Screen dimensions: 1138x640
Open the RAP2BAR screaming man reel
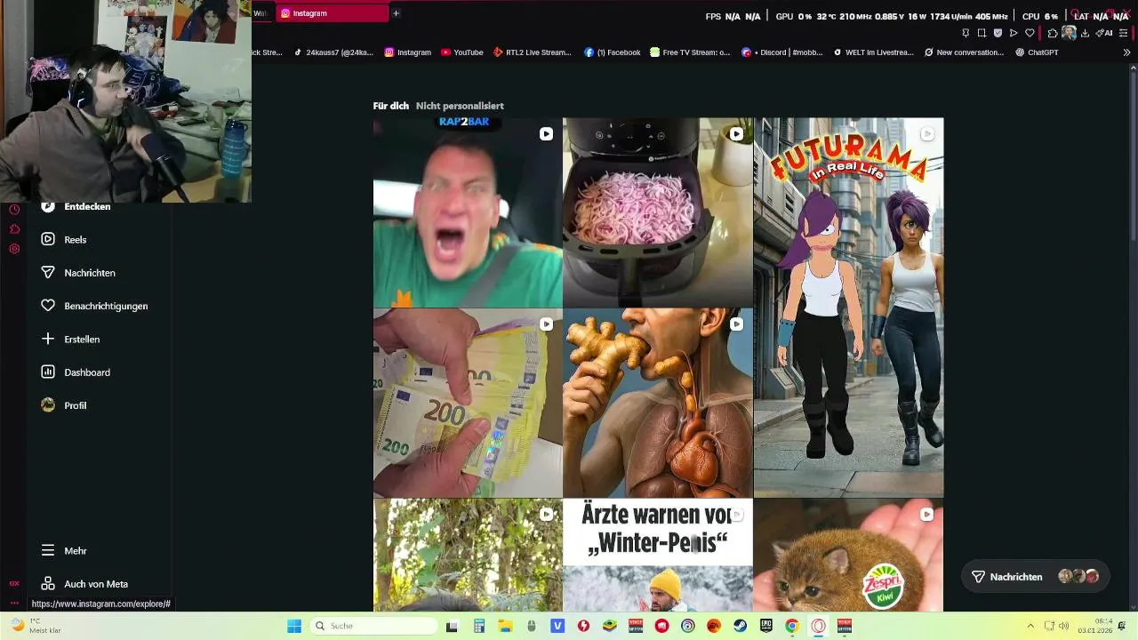468,212
